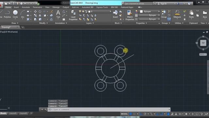The width and height of the screenshot is (209, 118).
Task: Select the Arc tool
Action: click(x=23, y=14)
